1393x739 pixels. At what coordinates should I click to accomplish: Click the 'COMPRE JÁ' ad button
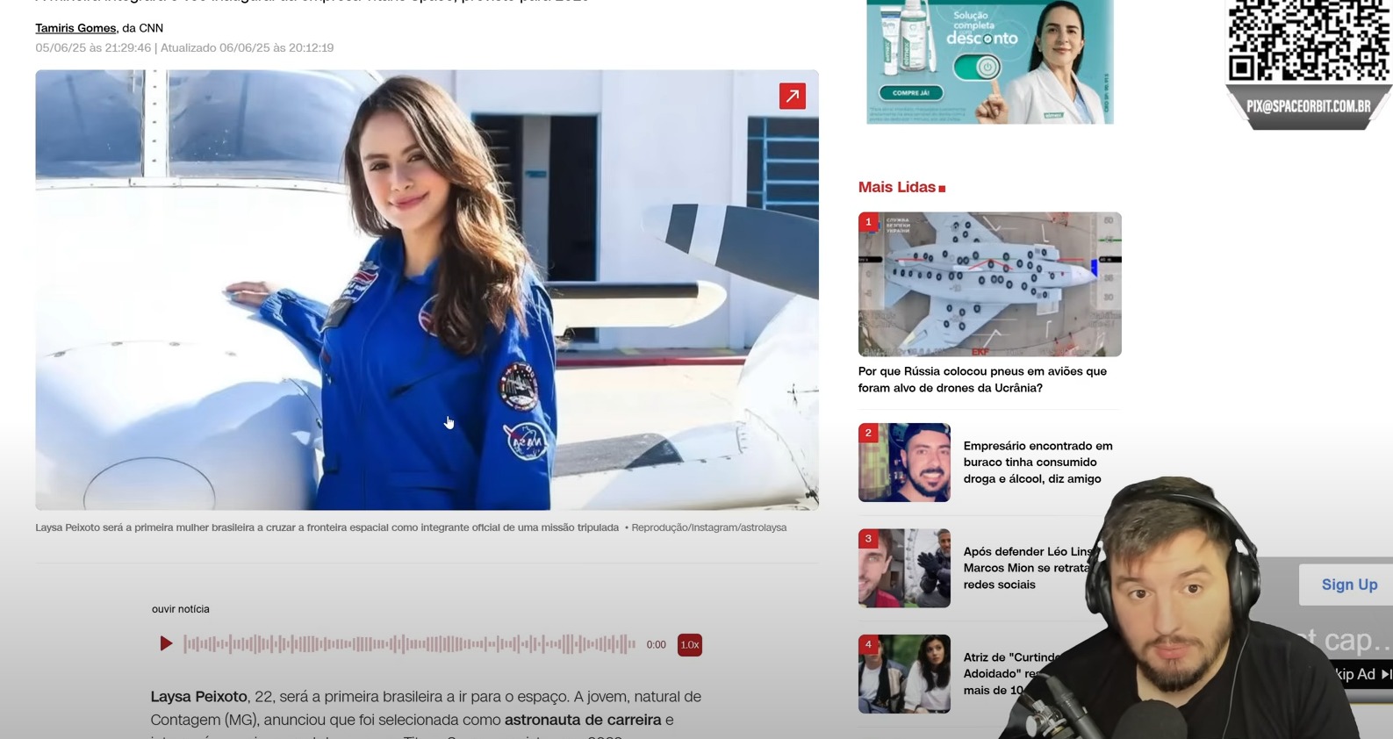coord(910,92)
